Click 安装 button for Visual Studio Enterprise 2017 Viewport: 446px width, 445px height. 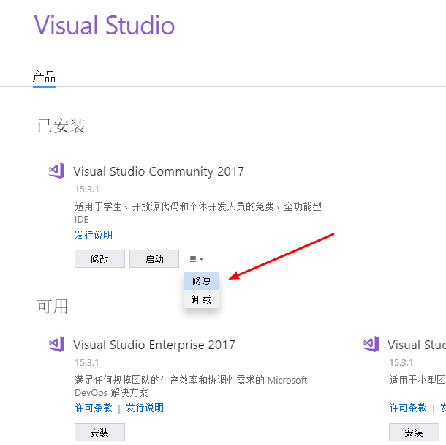[99, 433]
